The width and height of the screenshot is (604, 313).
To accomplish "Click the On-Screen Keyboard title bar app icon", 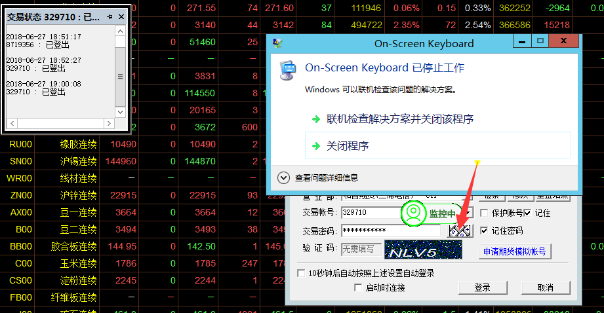I will pyautogui.click(x=277, y=43).
